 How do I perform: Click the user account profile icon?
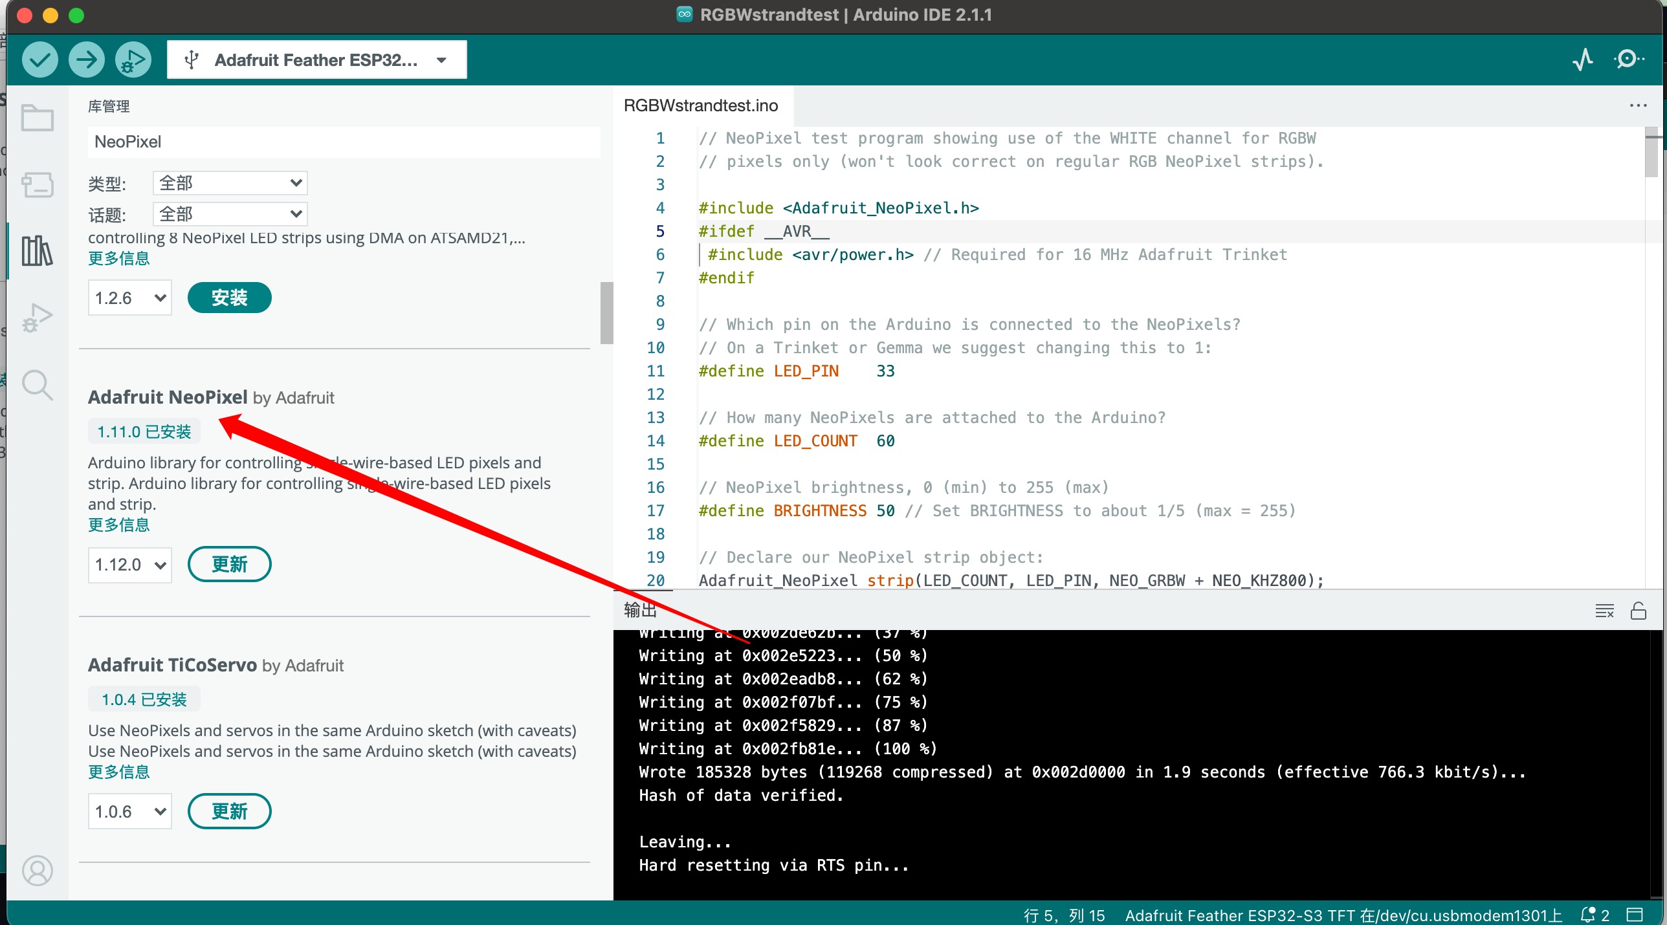point(38,871)
